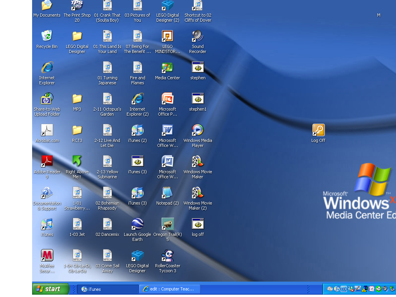Image resolution: width=396 pixels, height=297 pixels.
Task: Launch LEGO MINDSTORMS desktop shortcut
Action: [167, 42]
